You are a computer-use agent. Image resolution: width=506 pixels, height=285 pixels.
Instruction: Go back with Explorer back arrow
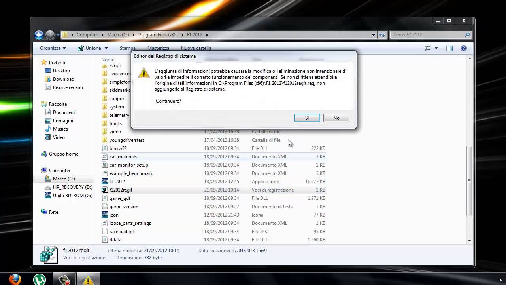click(x=39, y=35)
